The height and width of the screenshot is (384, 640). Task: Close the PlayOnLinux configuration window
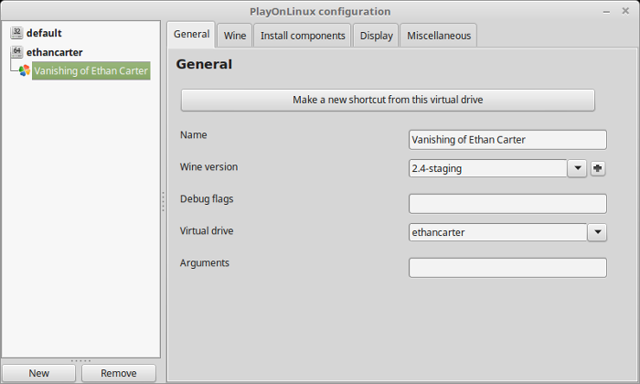[x=625, y=11]
